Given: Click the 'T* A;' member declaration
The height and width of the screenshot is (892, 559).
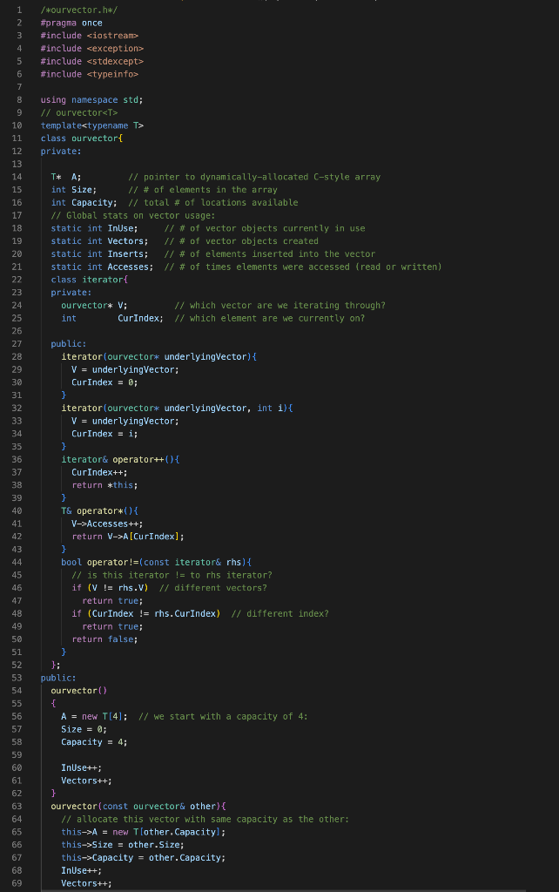Looking at the screenshot, I should (x=66, y=177).
